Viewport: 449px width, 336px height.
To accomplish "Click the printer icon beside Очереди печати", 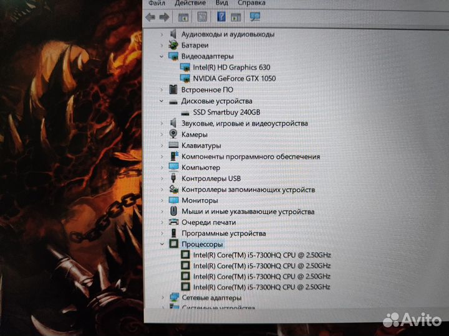I will [173, 222].
